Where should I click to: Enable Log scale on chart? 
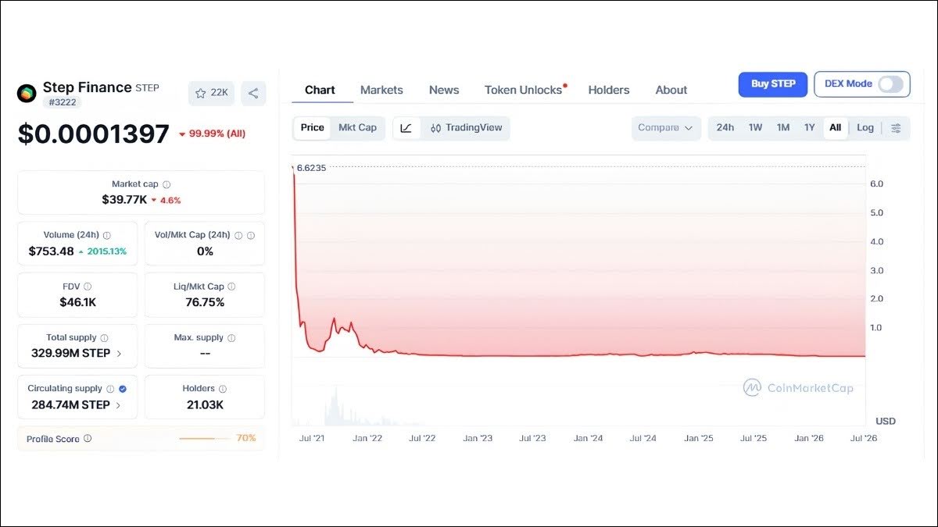pyautogui.click(x=865, y=128)
